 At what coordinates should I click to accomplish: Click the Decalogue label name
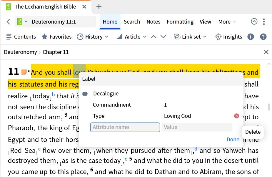(x=106, y=94)
